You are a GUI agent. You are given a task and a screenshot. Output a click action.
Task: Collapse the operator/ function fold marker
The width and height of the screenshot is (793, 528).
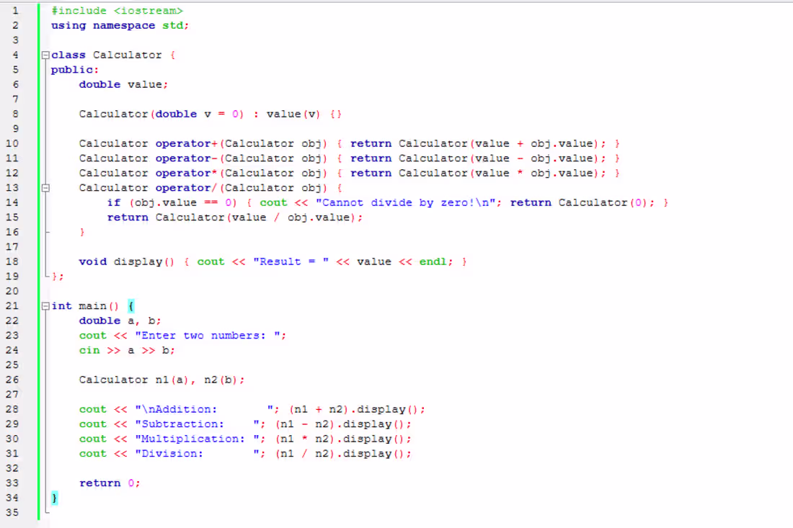click(x=45, y=188)
